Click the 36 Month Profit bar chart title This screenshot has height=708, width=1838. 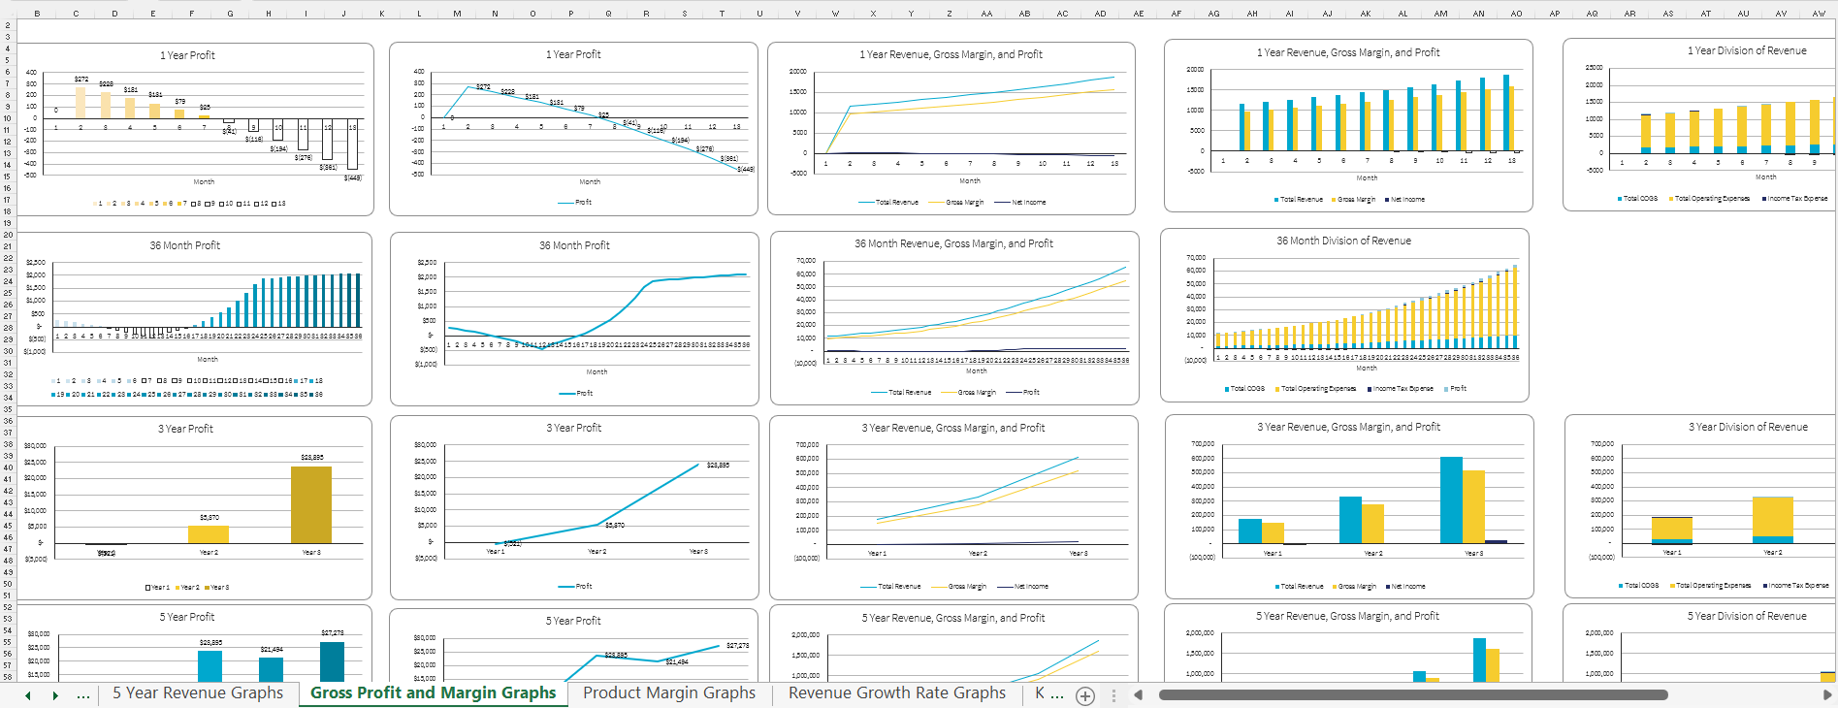point(184,245)
